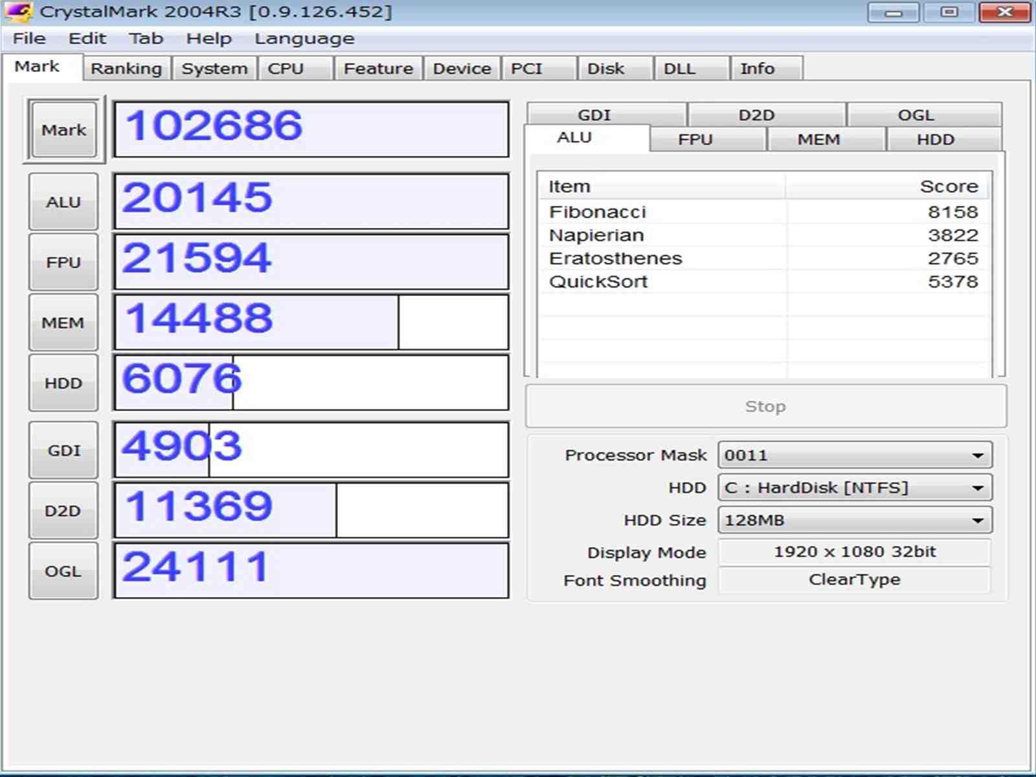Image resolution: width=1036 pixels, height=777 pixels.
Task: Open the HDD Size dropdown
Action: pos(854,520)
